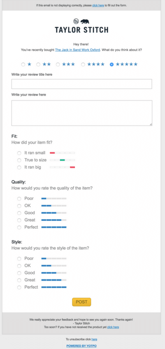The image size is (165, 349).
Task: Click the unsubscribe 'here' link
Action: 94,340
